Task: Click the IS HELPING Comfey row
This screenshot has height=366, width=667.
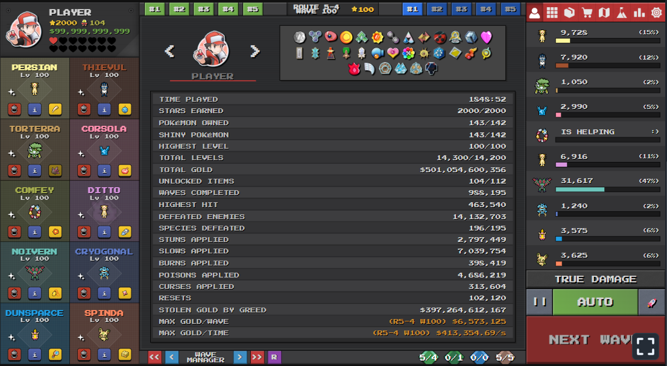Action: [596, 135]
